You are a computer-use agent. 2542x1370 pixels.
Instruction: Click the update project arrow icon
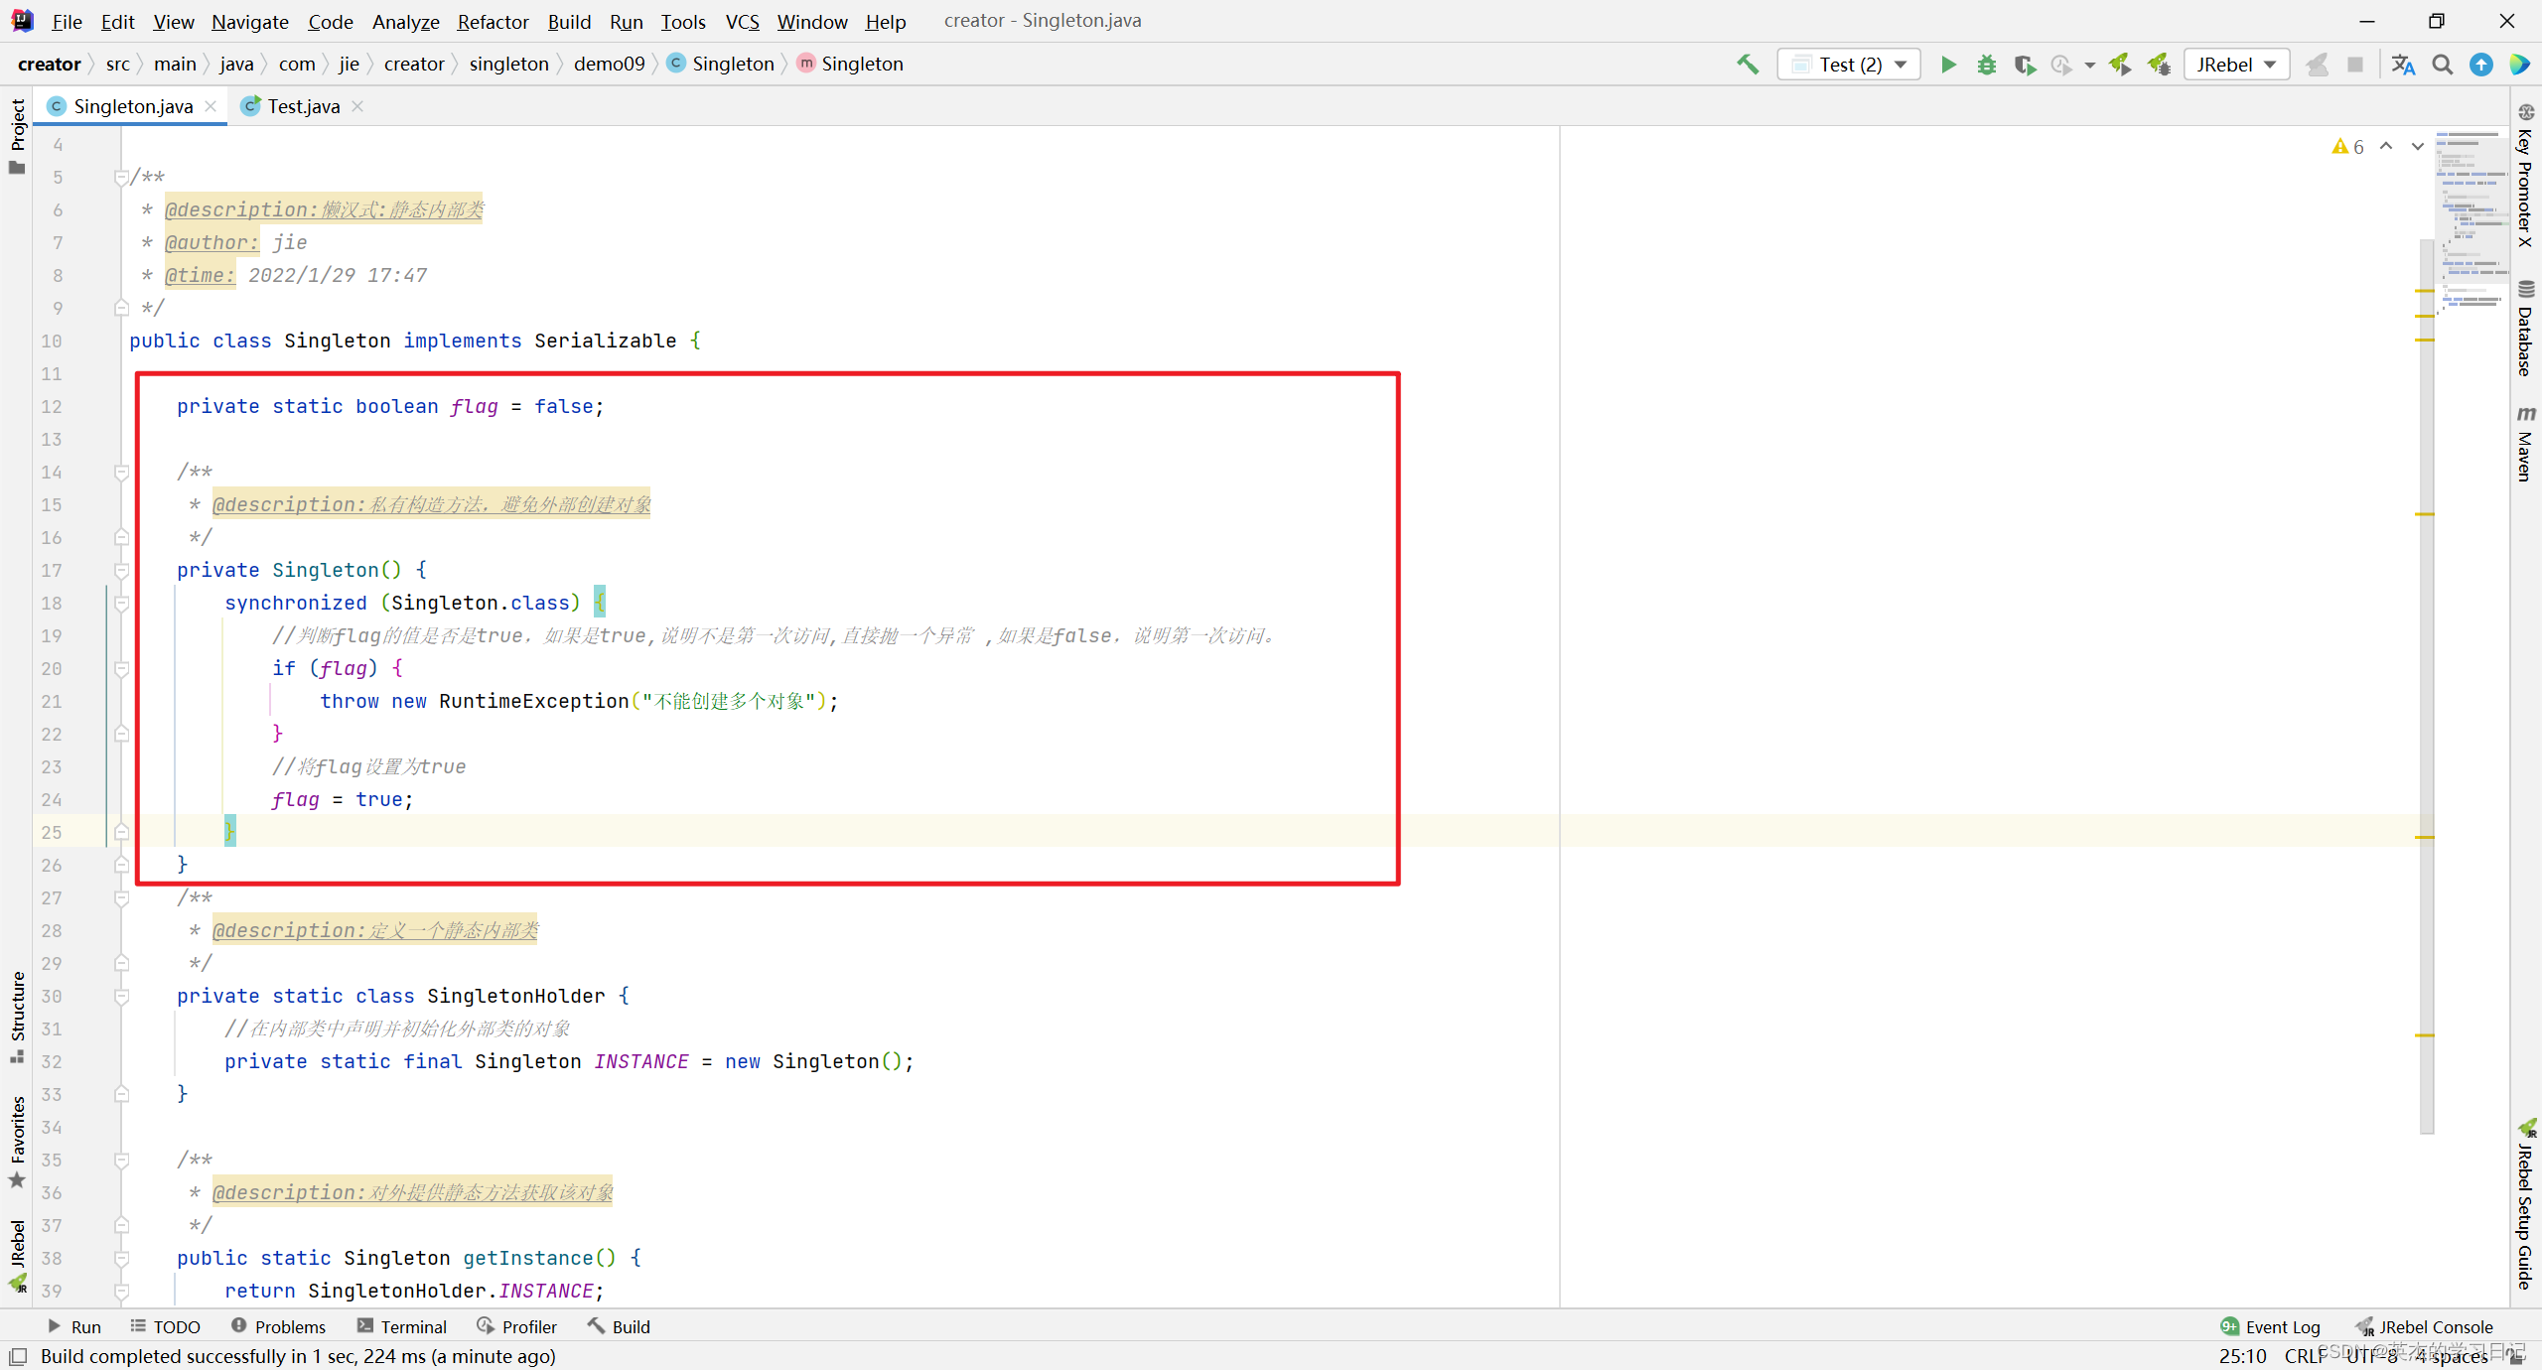click(2481, 65)
